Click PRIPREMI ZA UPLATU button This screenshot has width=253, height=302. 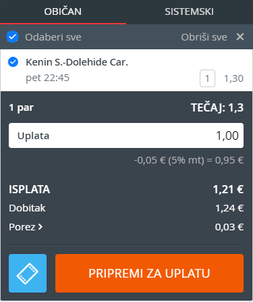click(149, 273)
